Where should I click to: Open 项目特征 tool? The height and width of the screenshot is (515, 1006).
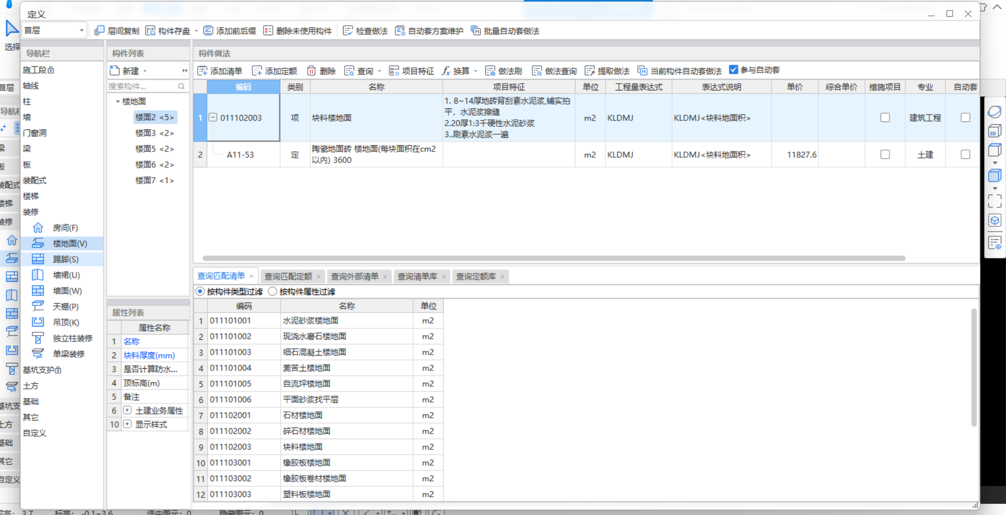point(412,70)
